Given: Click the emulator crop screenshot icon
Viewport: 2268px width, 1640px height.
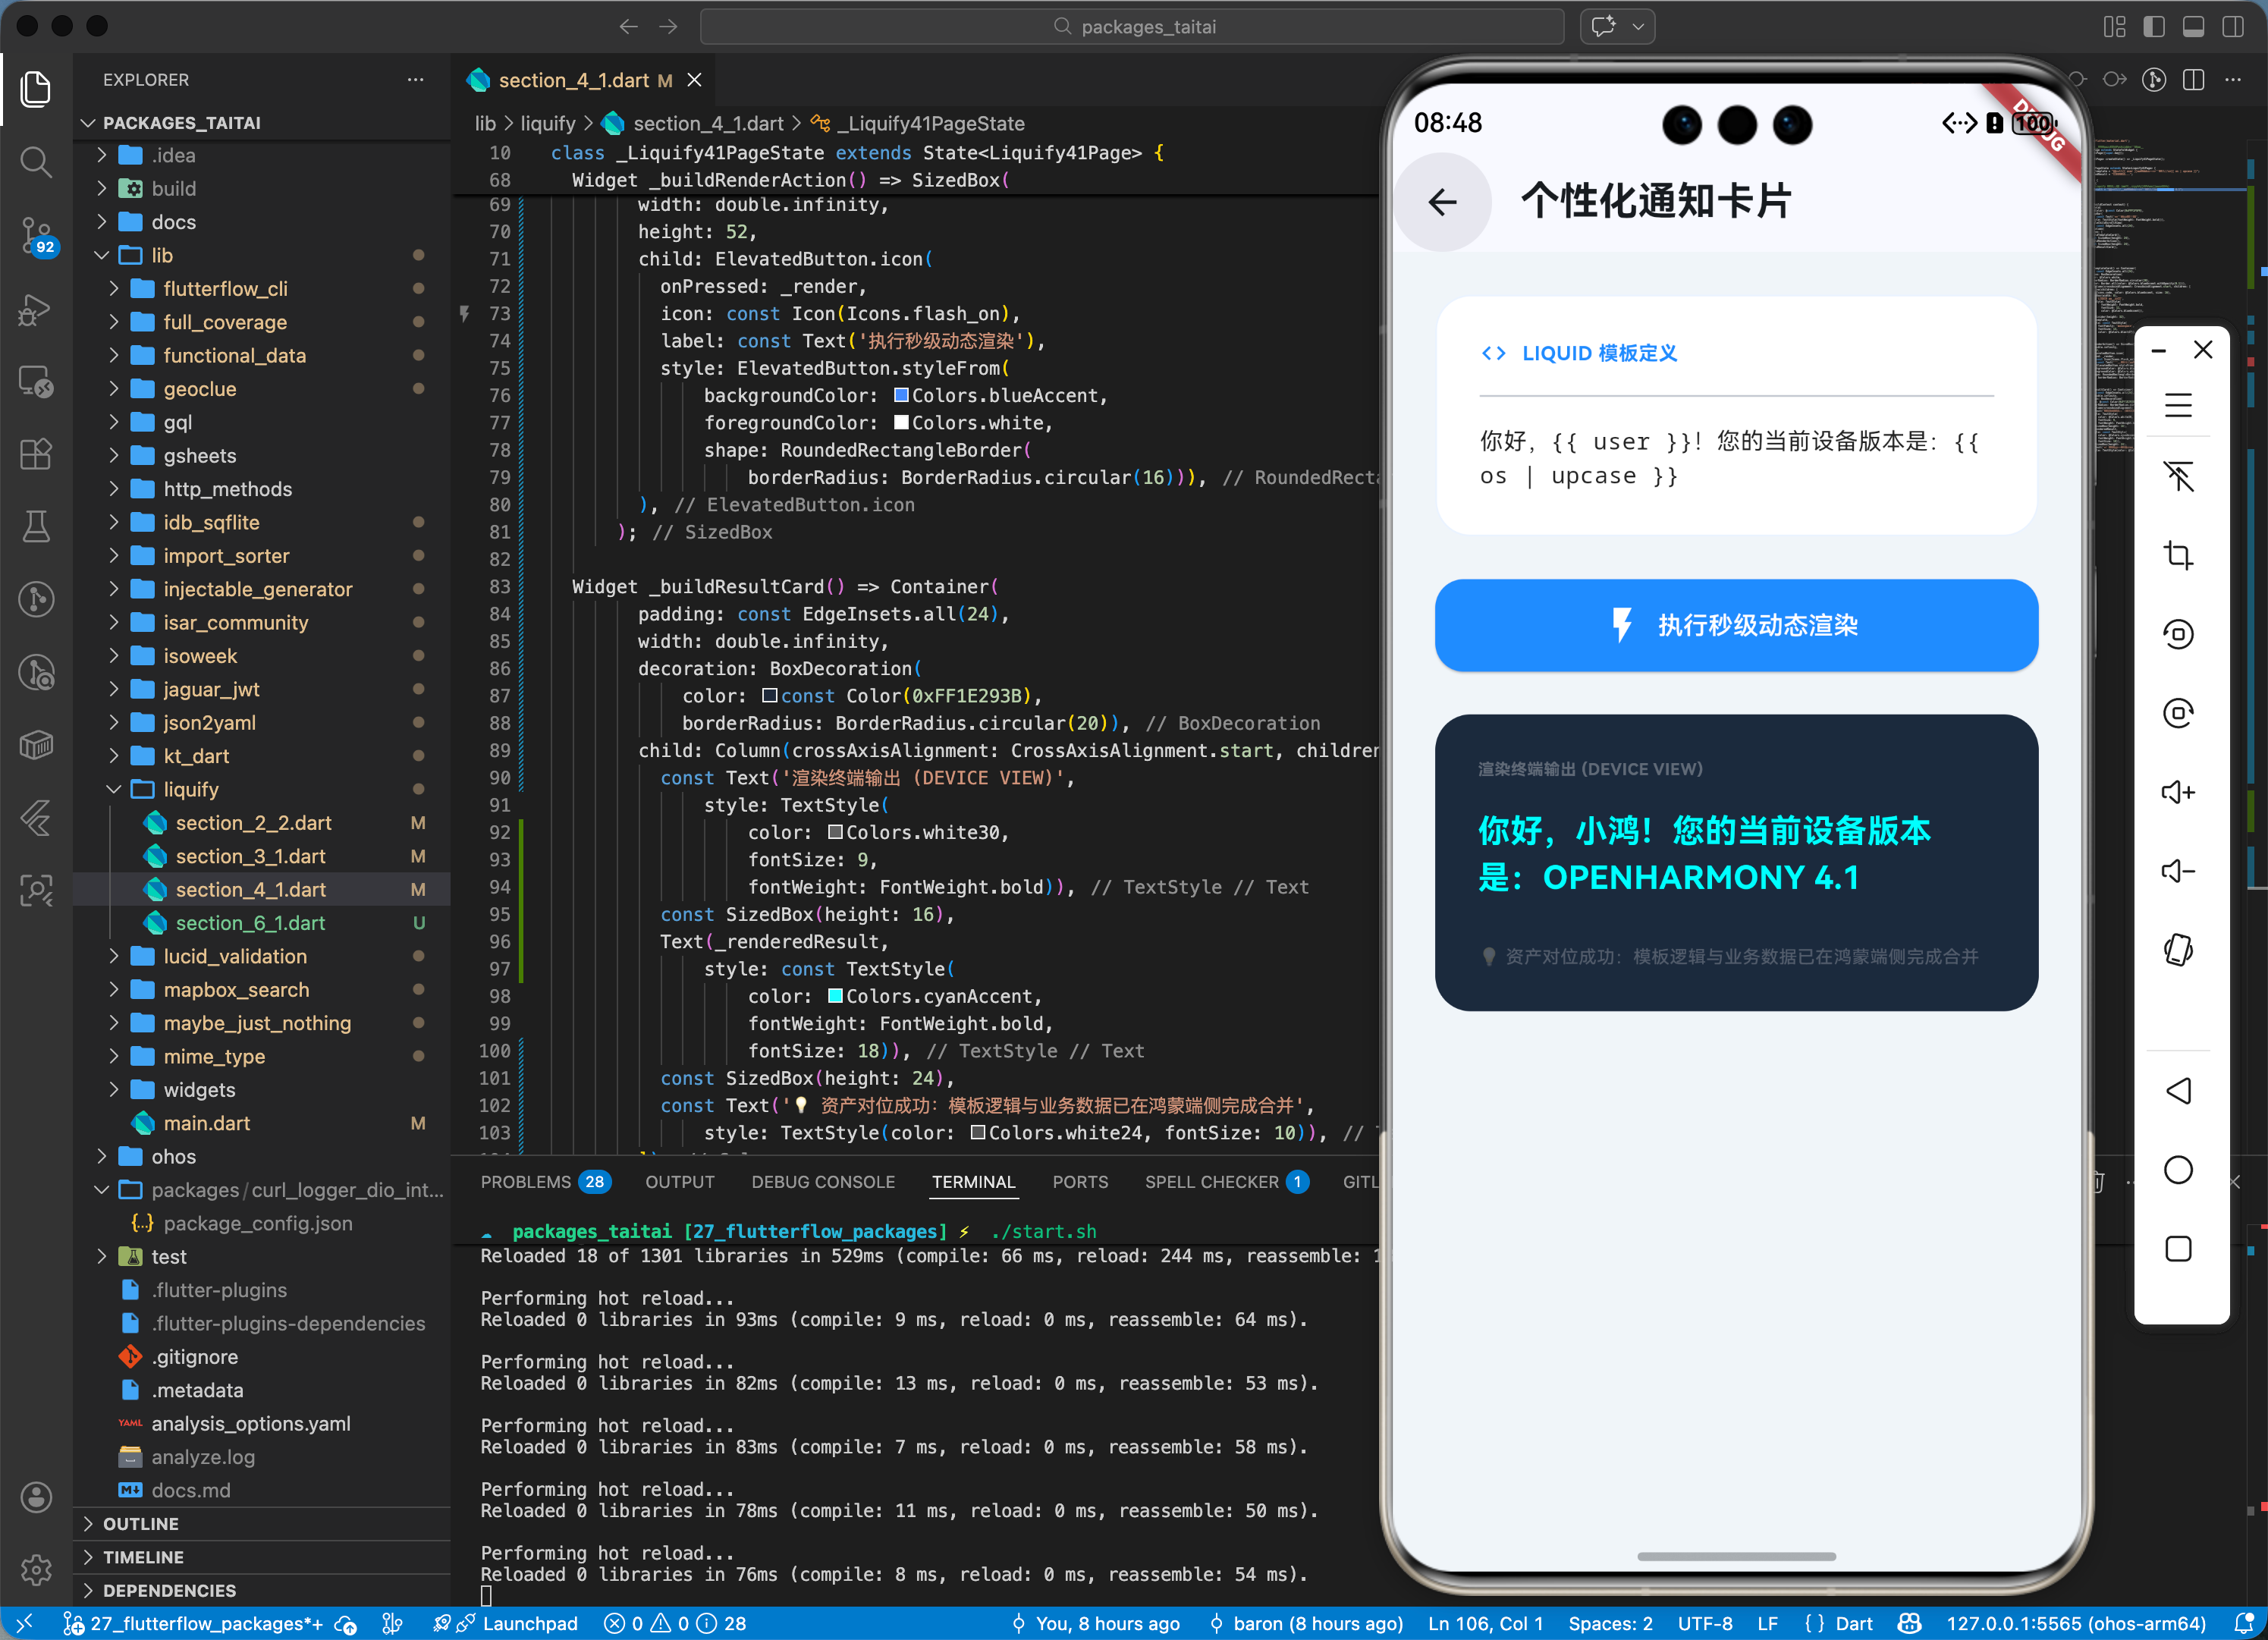Looking at the screenshot, I should click(x=2177, y=555).
